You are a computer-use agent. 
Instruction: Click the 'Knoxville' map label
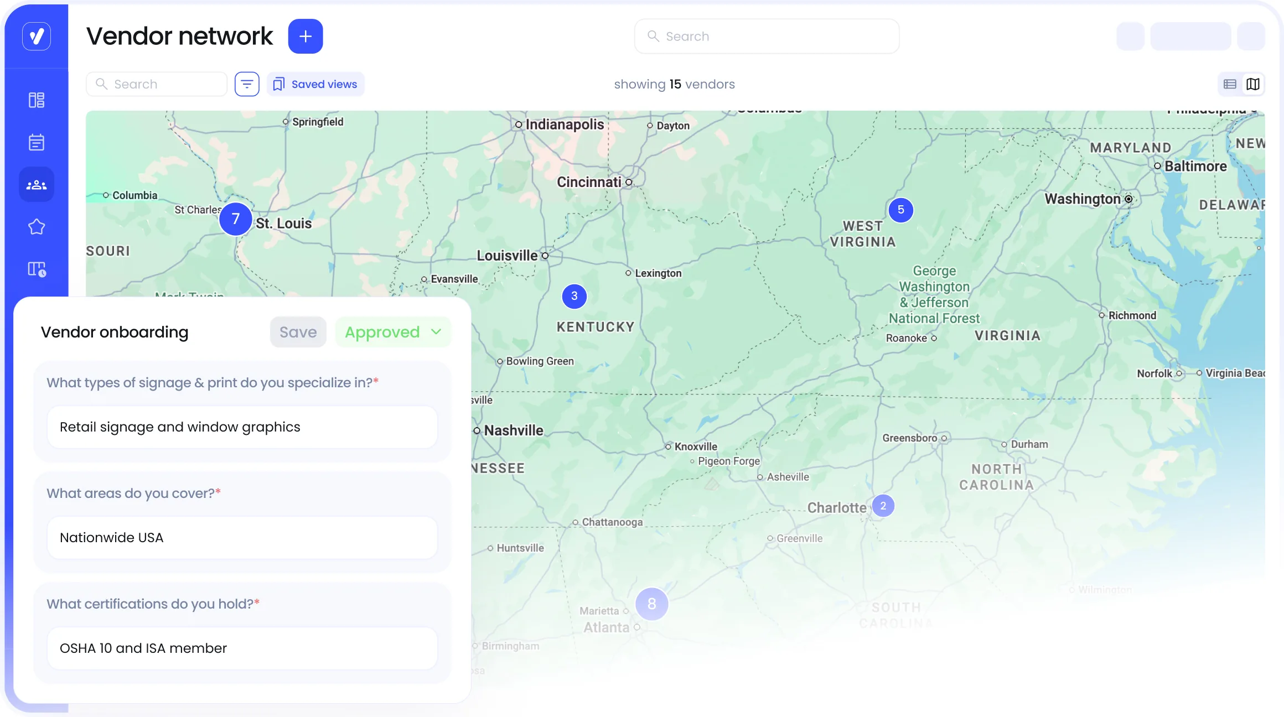(x=696, y=446)
